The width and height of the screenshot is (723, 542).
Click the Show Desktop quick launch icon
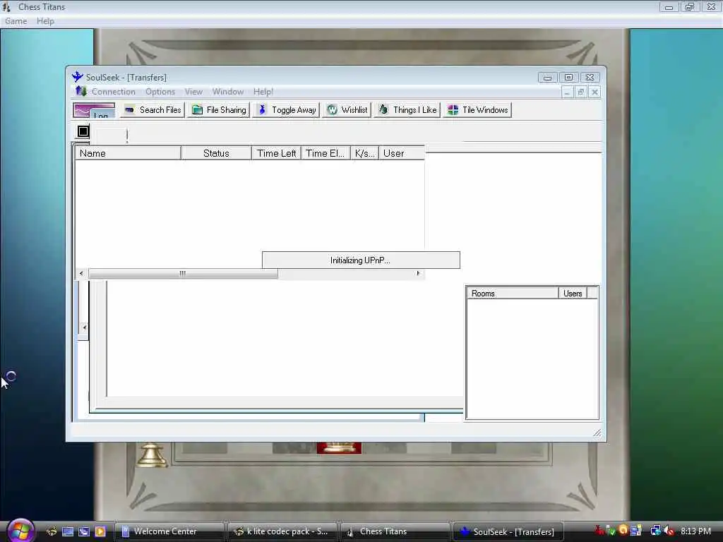click(68, 531)
